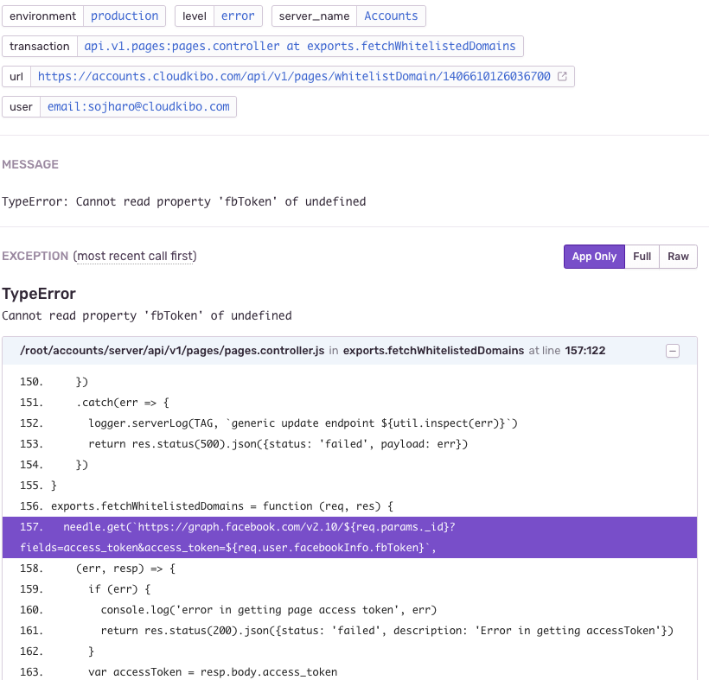Click the user tag key
The image size is (709, 680).
[x=22, y=106]
